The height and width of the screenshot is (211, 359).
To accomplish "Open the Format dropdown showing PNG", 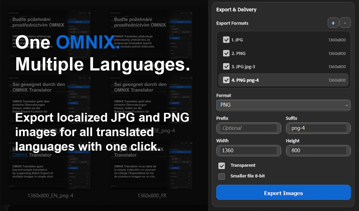I will click(x=283, y=105).
